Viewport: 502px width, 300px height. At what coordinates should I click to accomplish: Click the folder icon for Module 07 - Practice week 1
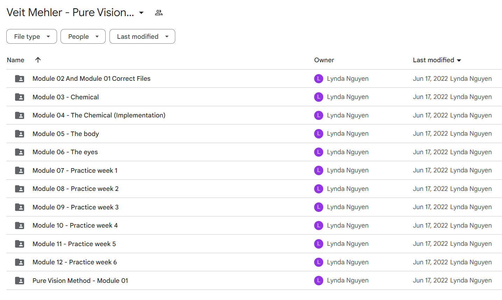20,170
